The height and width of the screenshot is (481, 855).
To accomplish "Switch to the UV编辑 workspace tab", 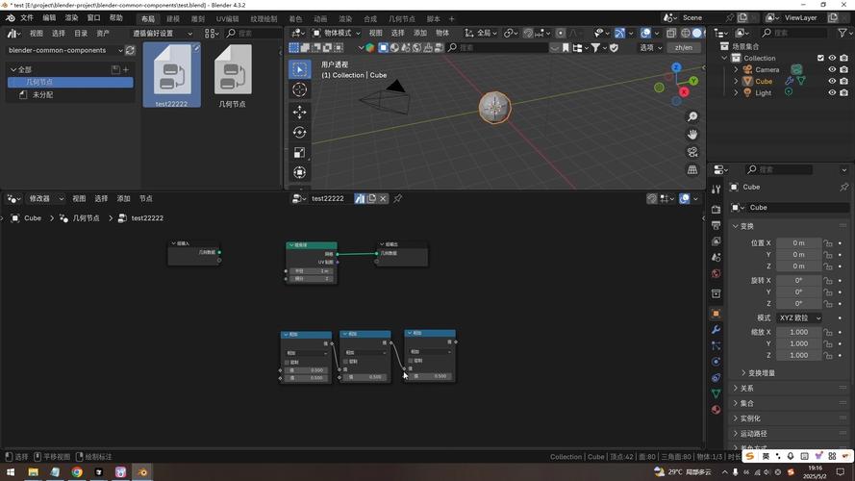I will click(x=227, y=19).
